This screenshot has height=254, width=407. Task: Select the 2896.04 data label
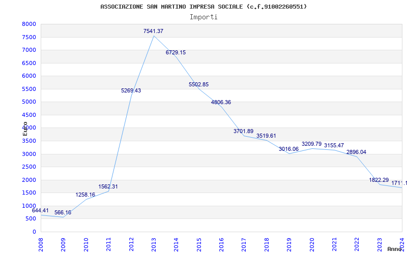pos(356,152)
